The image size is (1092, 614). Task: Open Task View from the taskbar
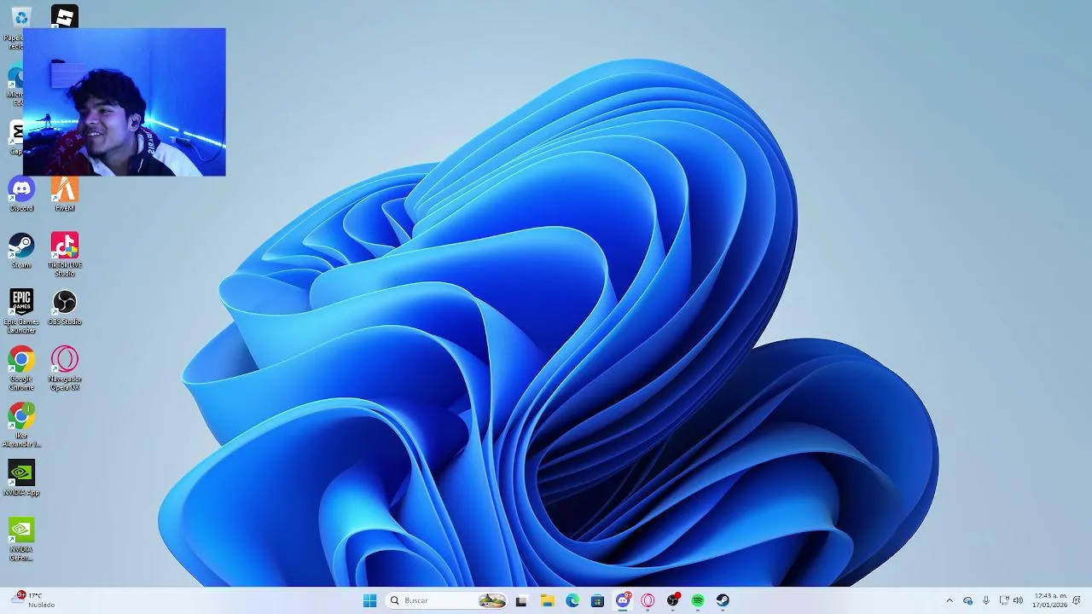(x=521, y=601)
